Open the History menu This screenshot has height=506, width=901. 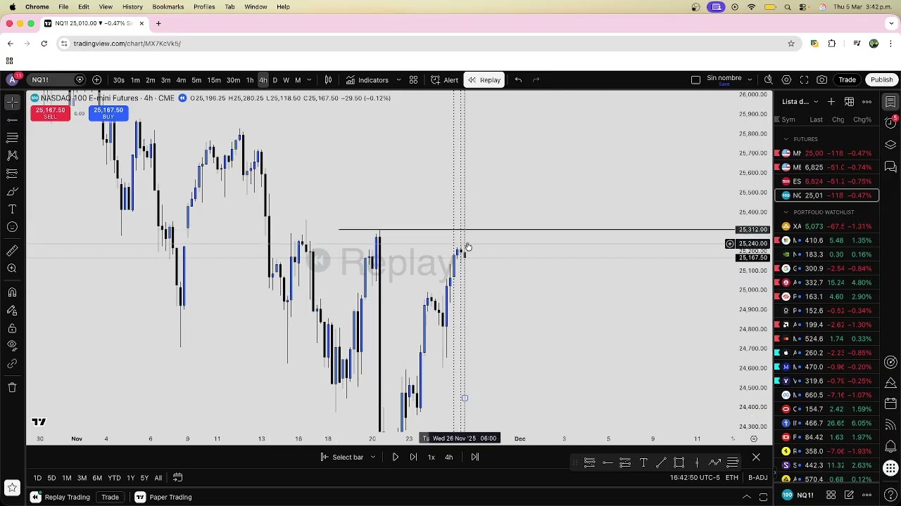pyautogui.click(x=132, y=7)
